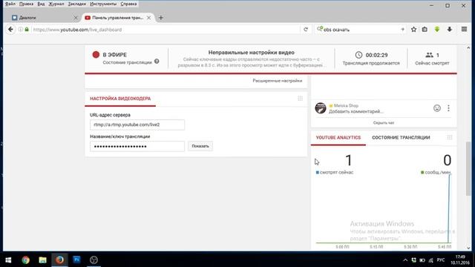Expand hidden system tray icons chevron

tap(405, 260)
